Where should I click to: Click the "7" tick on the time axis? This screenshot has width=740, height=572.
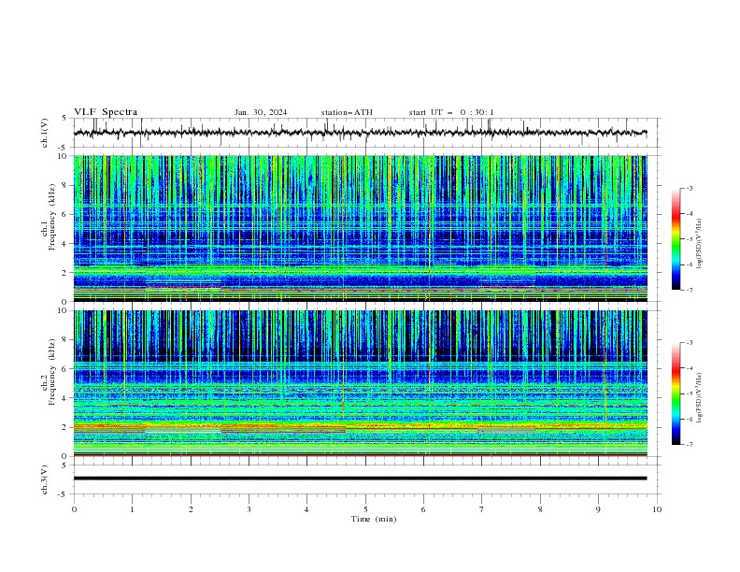pyautogui.click(x=482, y=509)
